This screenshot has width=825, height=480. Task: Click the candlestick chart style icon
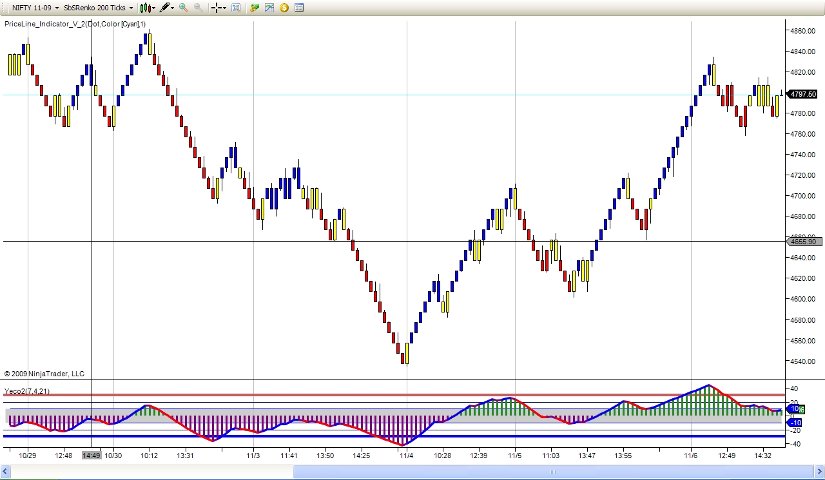pos(145,8)
